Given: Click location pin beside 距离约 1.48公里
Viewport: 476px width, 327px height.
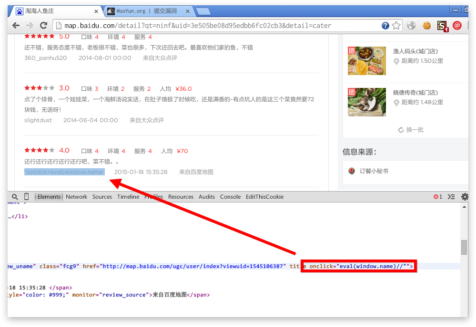Looking at the screenshot, I should coord(396,103).
